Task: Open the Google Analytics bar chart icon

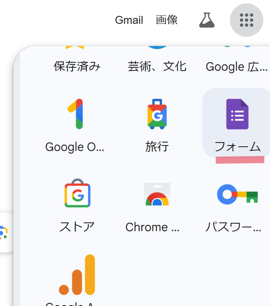Action: click(77, 275)
